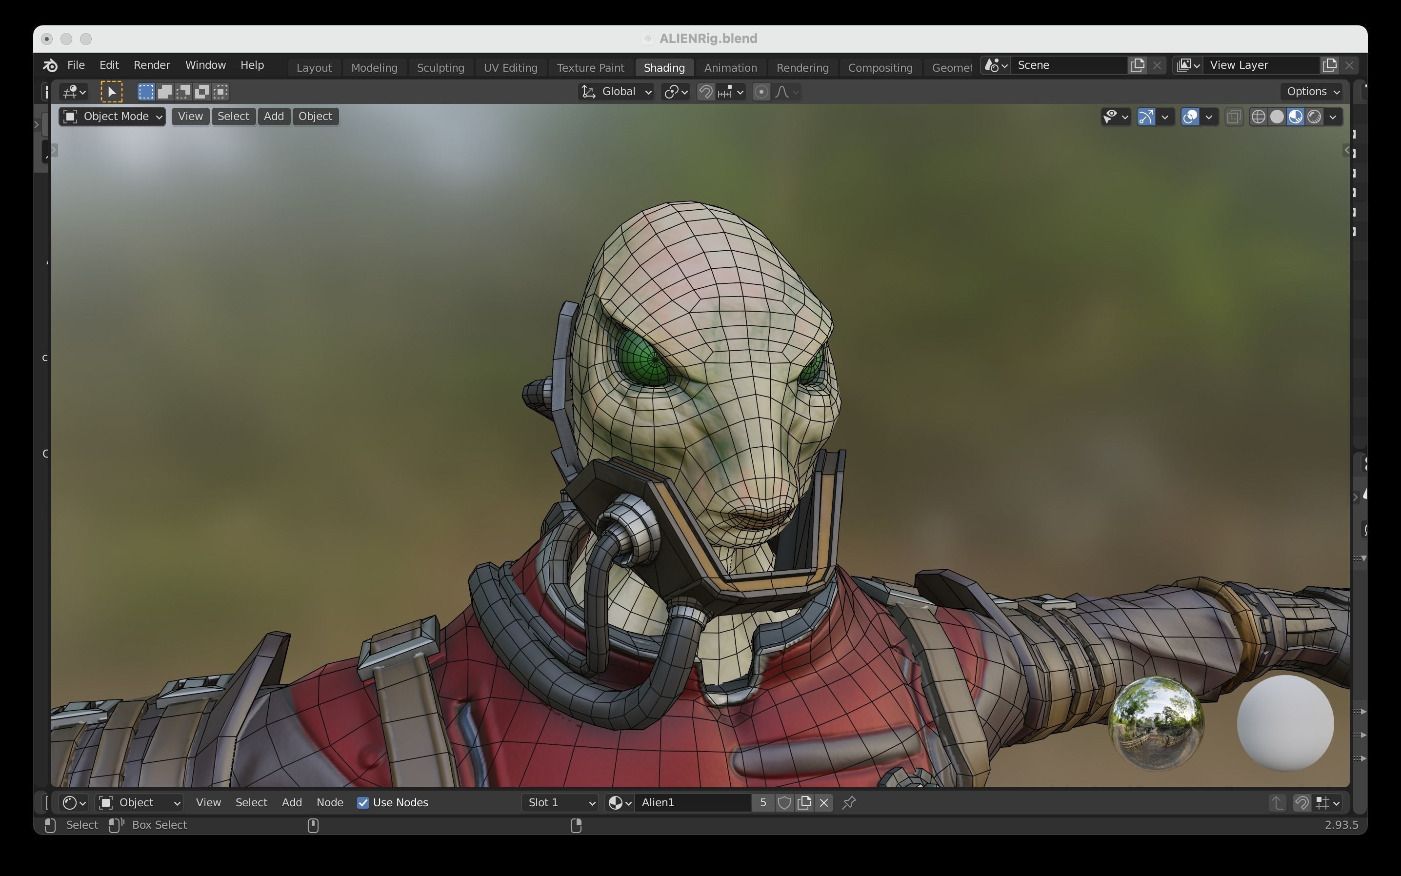The image size is (1401, 876).
Task: Choose Subtract Selection box mode
Action: (183, 92)
